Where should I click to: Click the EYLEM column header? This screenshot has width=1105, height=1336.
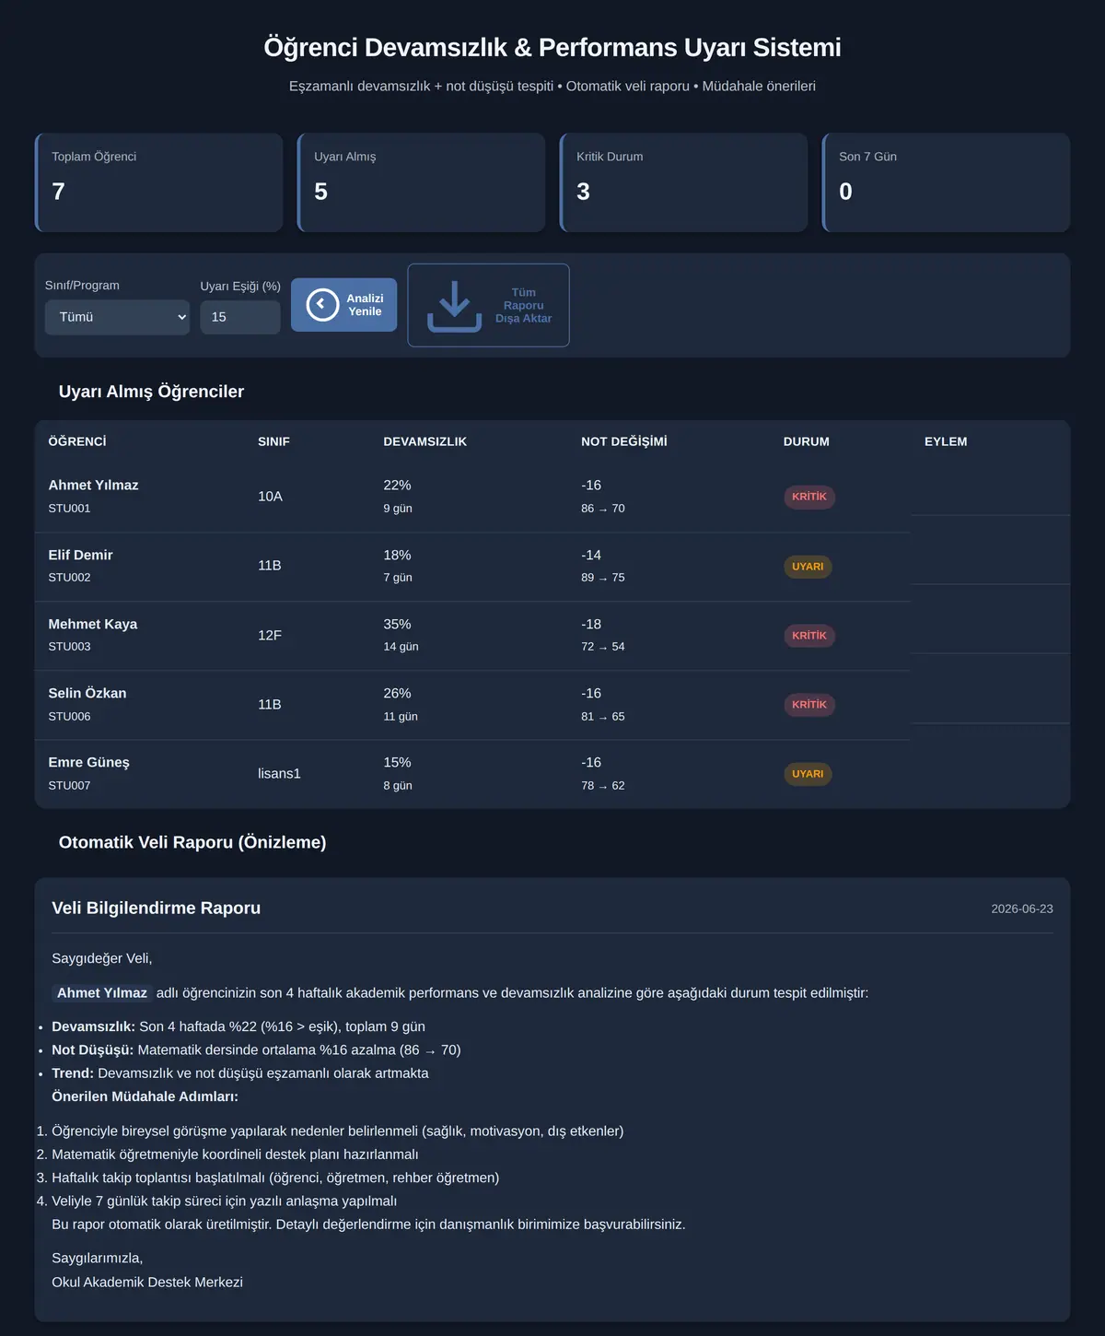(946, 442)
